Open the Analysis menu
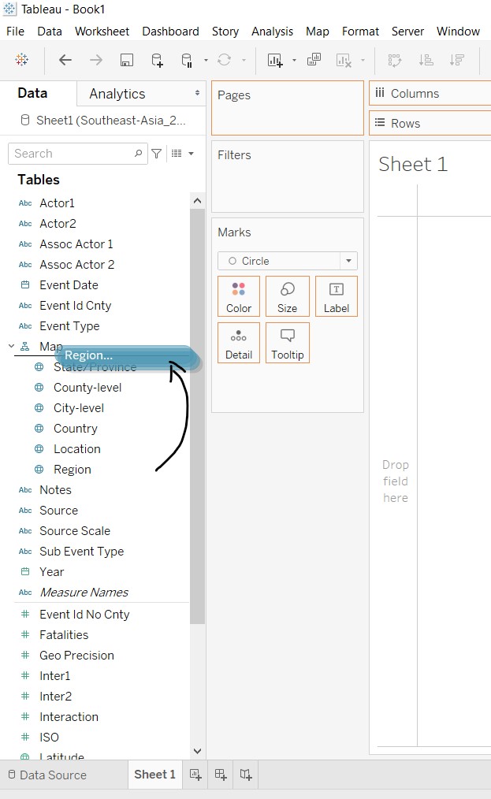 point(272,32)
